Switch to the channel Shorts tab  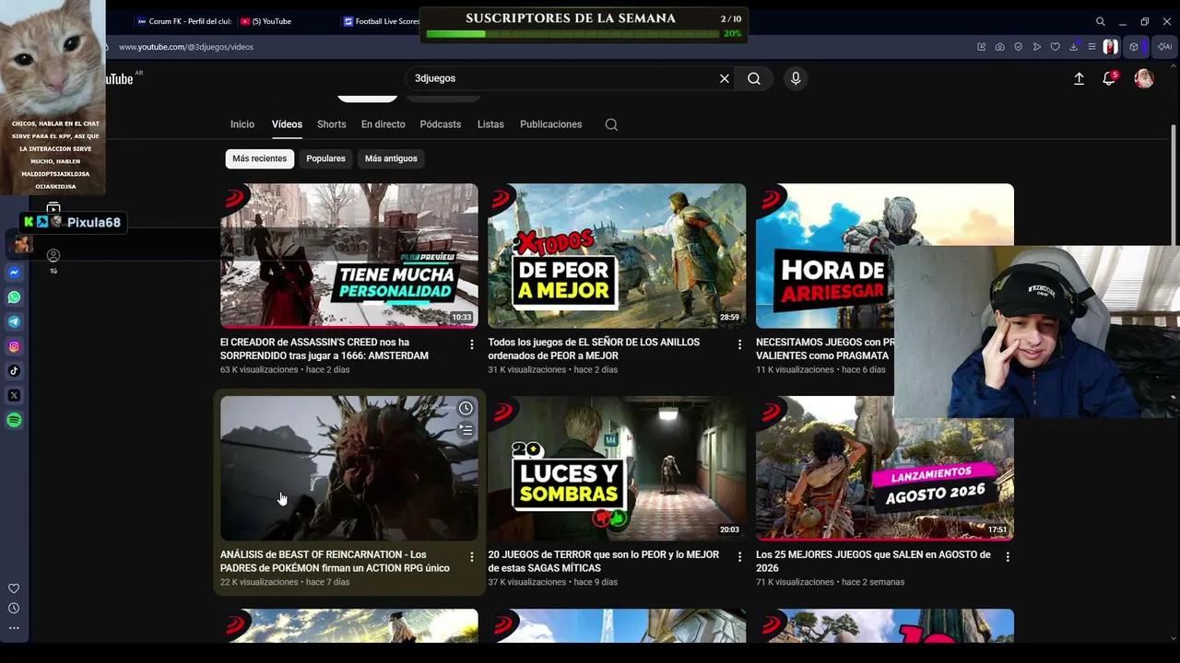[332, 124]
